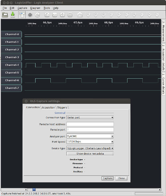Click the begin capture toolbar icon
This screenshot has width=166, height=196.
[22, 15]
